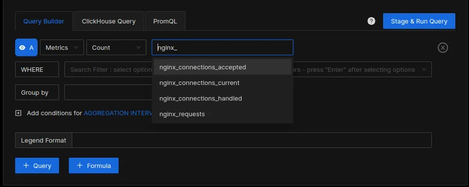Switch to the Query Builder tab
This screenshot has height=187, width=469.
pyautogui.click(x=43, y=21)
